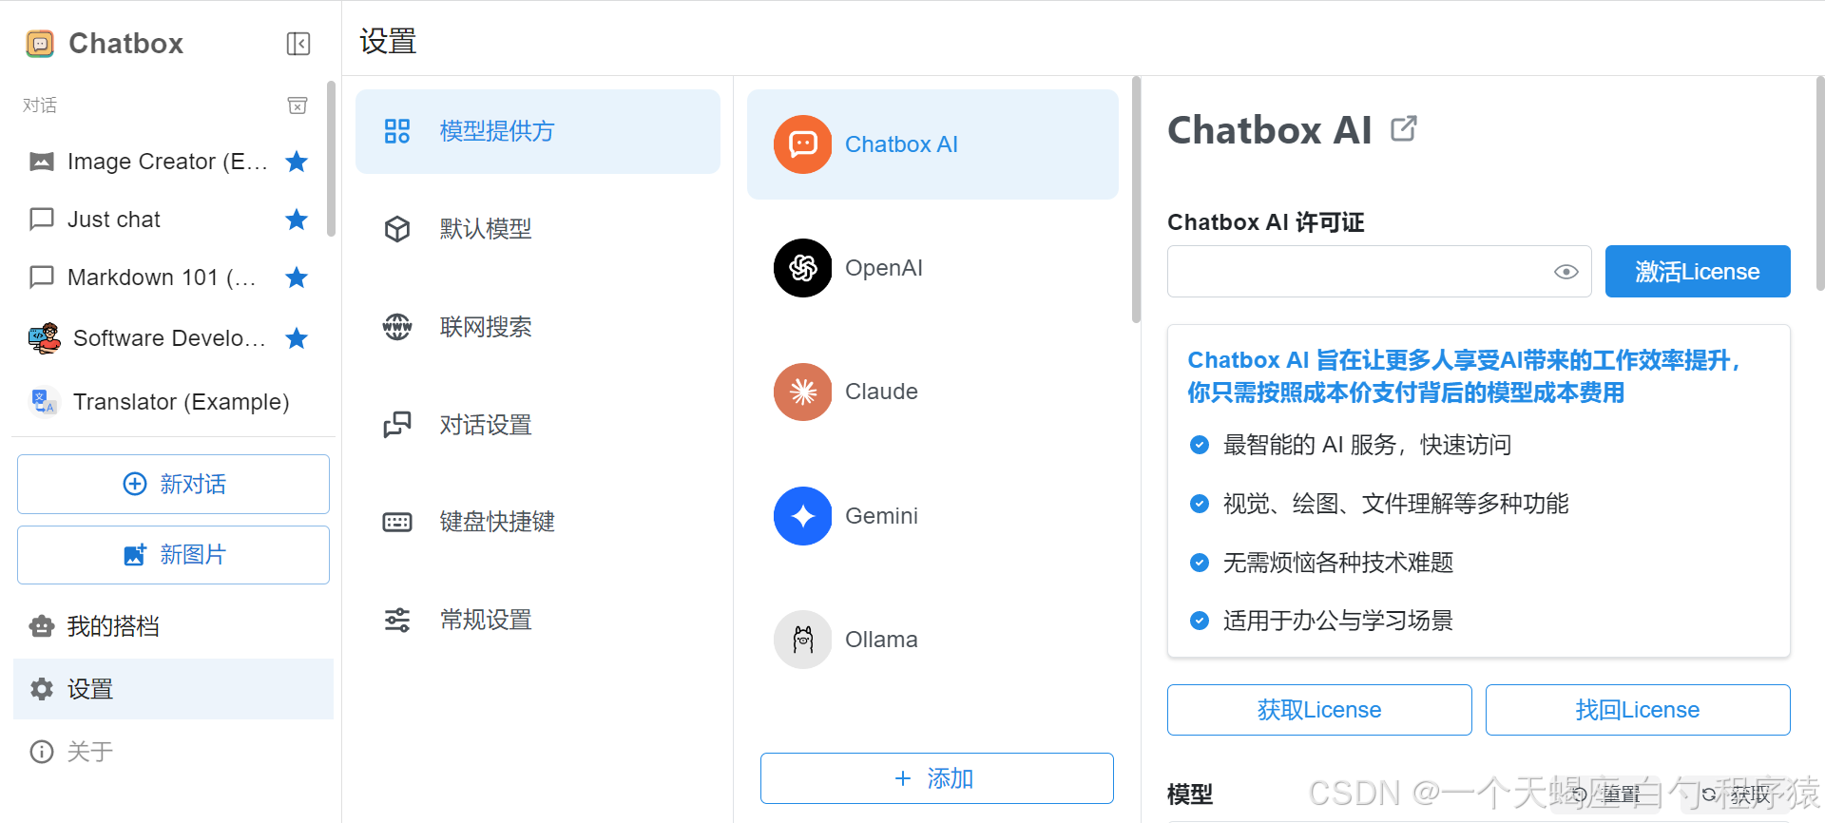Image resolution: width=1825 pixels, height=823 pixels.
Task: Add a provider with the 添加 button
Action: (936, 778)
